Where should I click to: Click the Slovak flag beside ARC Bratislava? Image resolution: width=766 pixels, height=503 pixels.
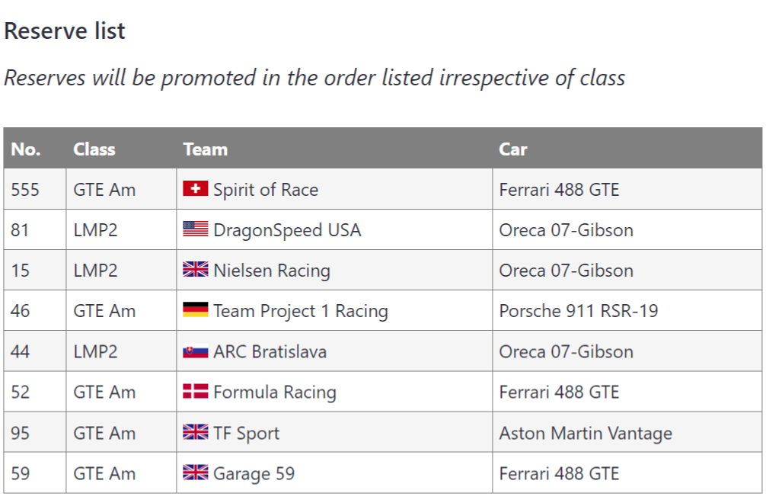(x=196, y=351)
